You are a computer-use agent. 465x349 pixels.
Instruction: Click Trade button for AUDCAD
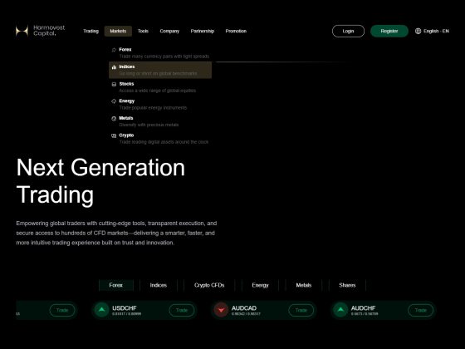click(301, 310)
